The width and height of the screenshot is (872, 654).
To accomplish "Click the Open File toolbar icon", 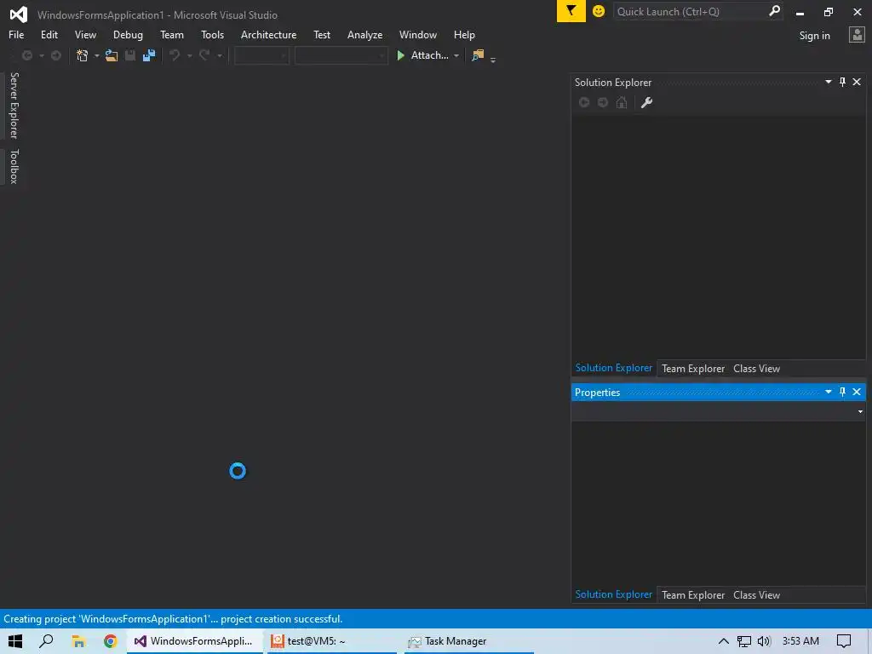I will [x=112, y=55].
